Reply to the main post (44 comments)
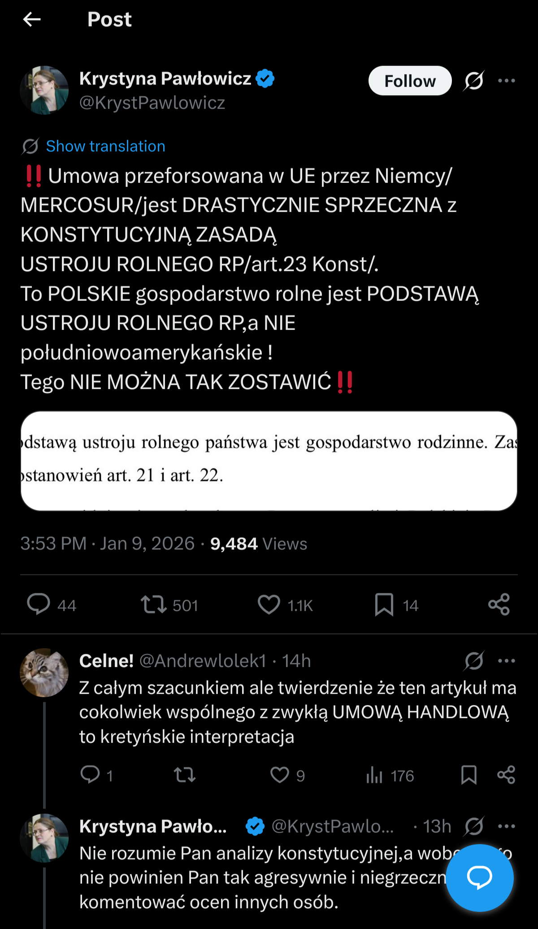538x929 pixels. click(x=39, y=604)
